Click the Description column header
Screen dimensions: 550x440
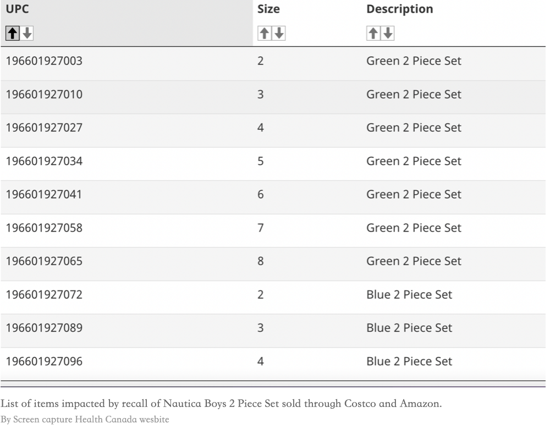coord(399,9)
